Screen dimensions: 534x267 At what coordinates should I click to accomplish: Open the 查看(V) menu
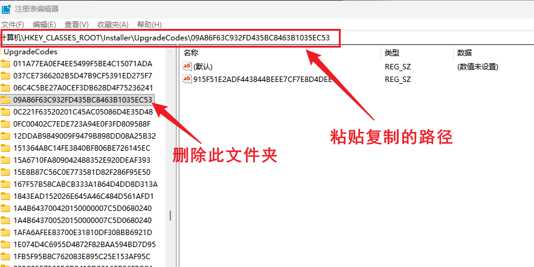77,24
